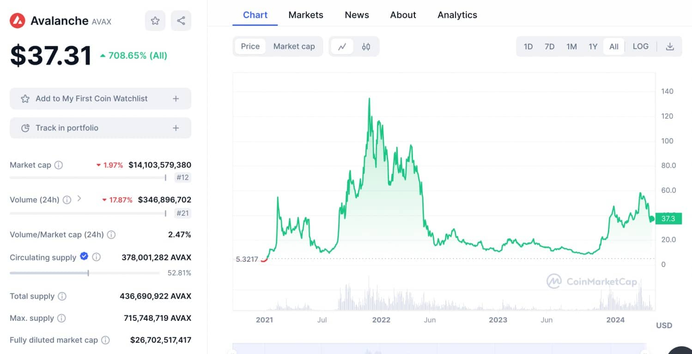Click the $346,896,702 volume value
This screenshot has height=354, width=692.
coord(164,200)
